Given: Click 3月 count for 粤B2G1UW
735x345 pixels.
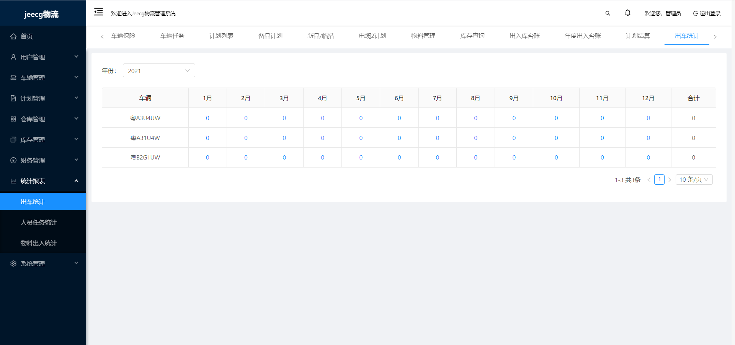Looking at the screenshot, I should (284, 158).
